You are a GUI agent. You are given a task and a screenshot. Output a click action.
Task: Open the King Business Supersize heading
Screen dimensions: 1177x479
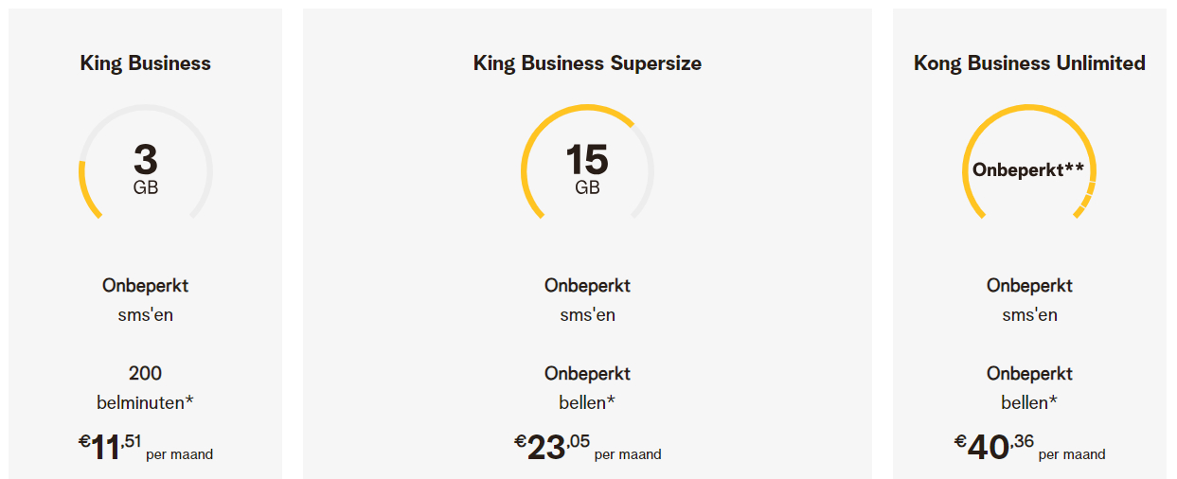587,63
